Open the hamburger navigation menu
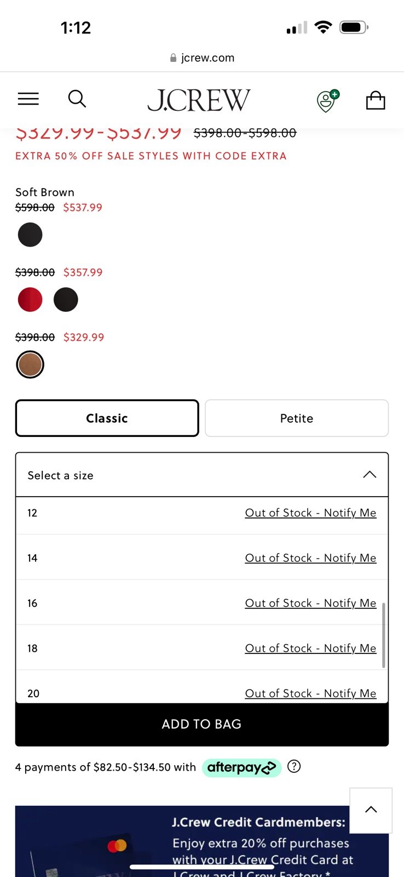This screenshot has width=404, height=877. click(x=28, y=99)
